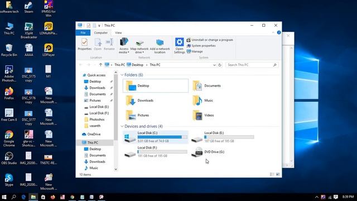Click the Search This PC box
This screenshot has height=201, width=357.
pyautogui.click(x=252, y=65)
